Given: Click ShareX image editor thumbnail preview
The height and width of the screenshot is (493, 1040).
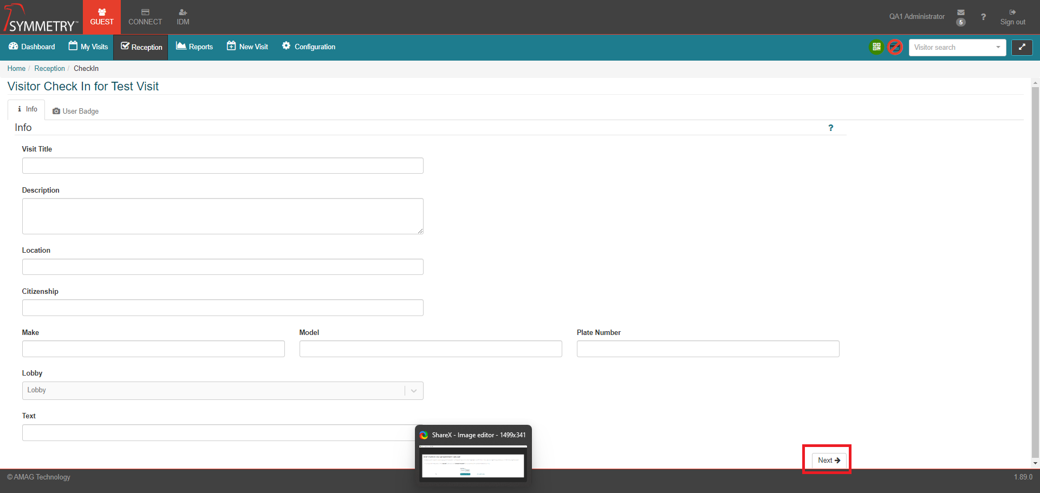Looking at the screenshot, I should click(x=473, y=463).
